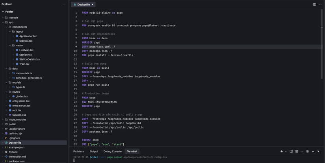The image size is (325, 163).
Task: Open terminal panel more actions menu
Action: point(302,151)
